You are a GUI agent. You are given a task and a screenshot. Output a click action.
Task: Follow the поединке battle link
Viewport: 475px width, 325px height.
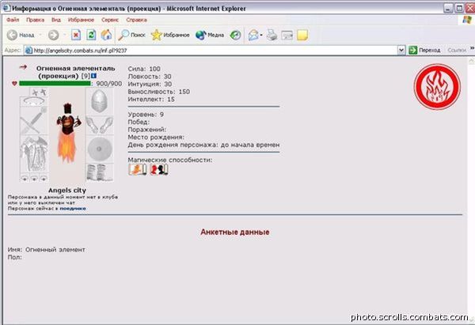click(x=73, y=209)
